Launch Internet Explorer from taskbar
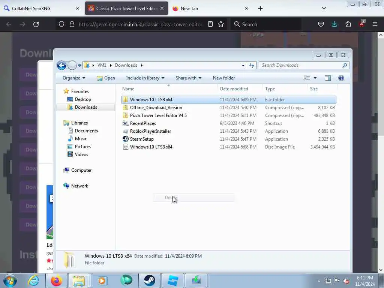 (33, 280)
